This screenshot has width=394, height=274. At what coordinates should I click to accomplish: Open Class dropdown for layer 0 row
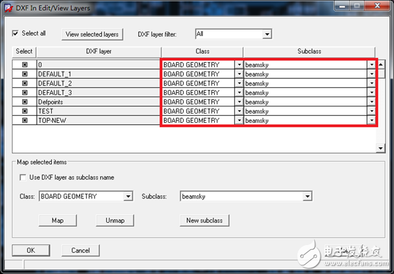pyautogui.click(x=239, y=65)
